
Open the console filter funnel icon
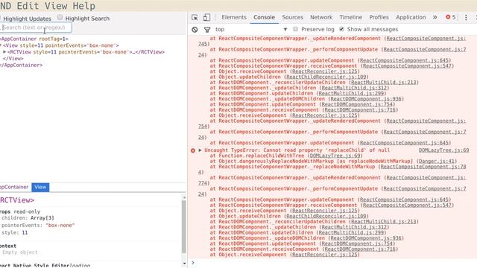pyautogui.click(x=207, y=30)
